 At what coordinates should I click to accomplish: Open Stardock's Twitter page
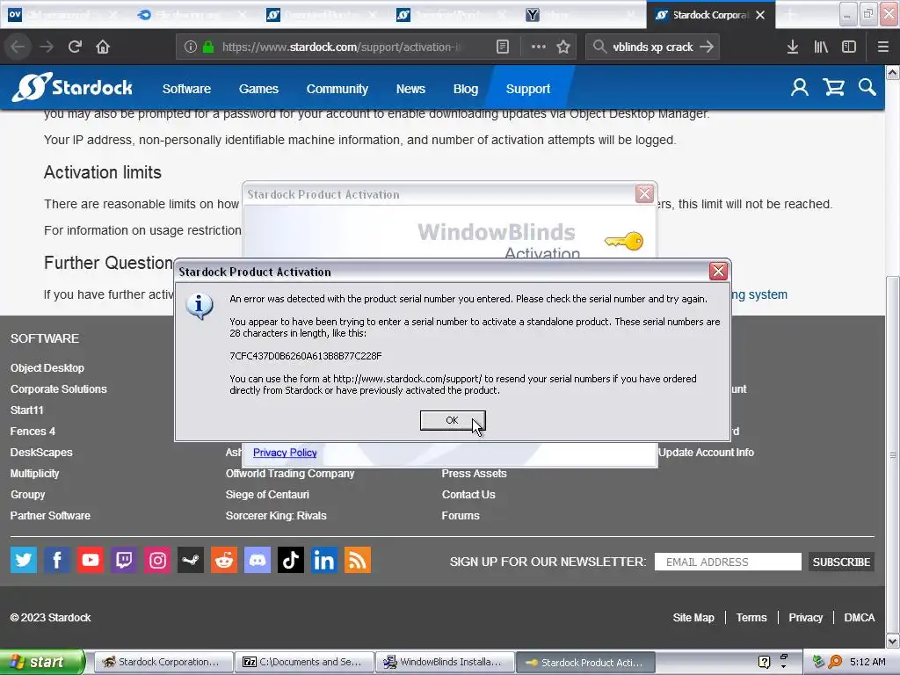coord(24,560)
